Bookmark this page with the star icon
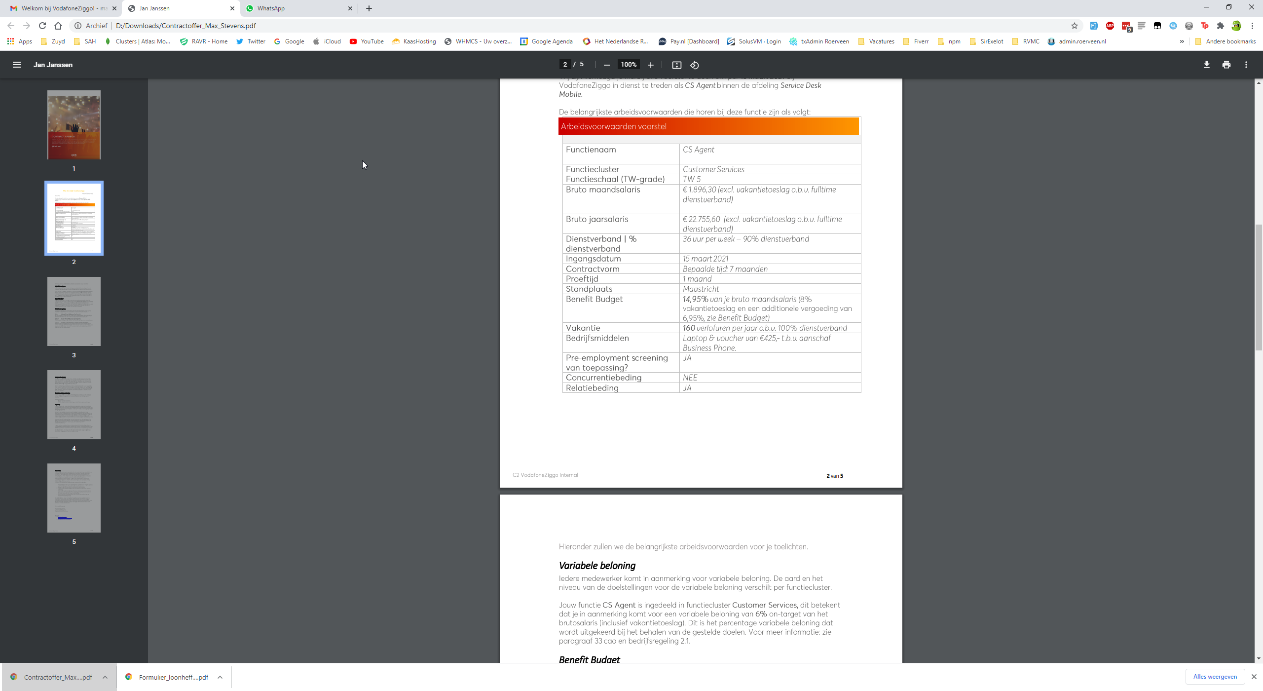The height and width of the screenshot is (691, 1263). tap(1074, 26)
